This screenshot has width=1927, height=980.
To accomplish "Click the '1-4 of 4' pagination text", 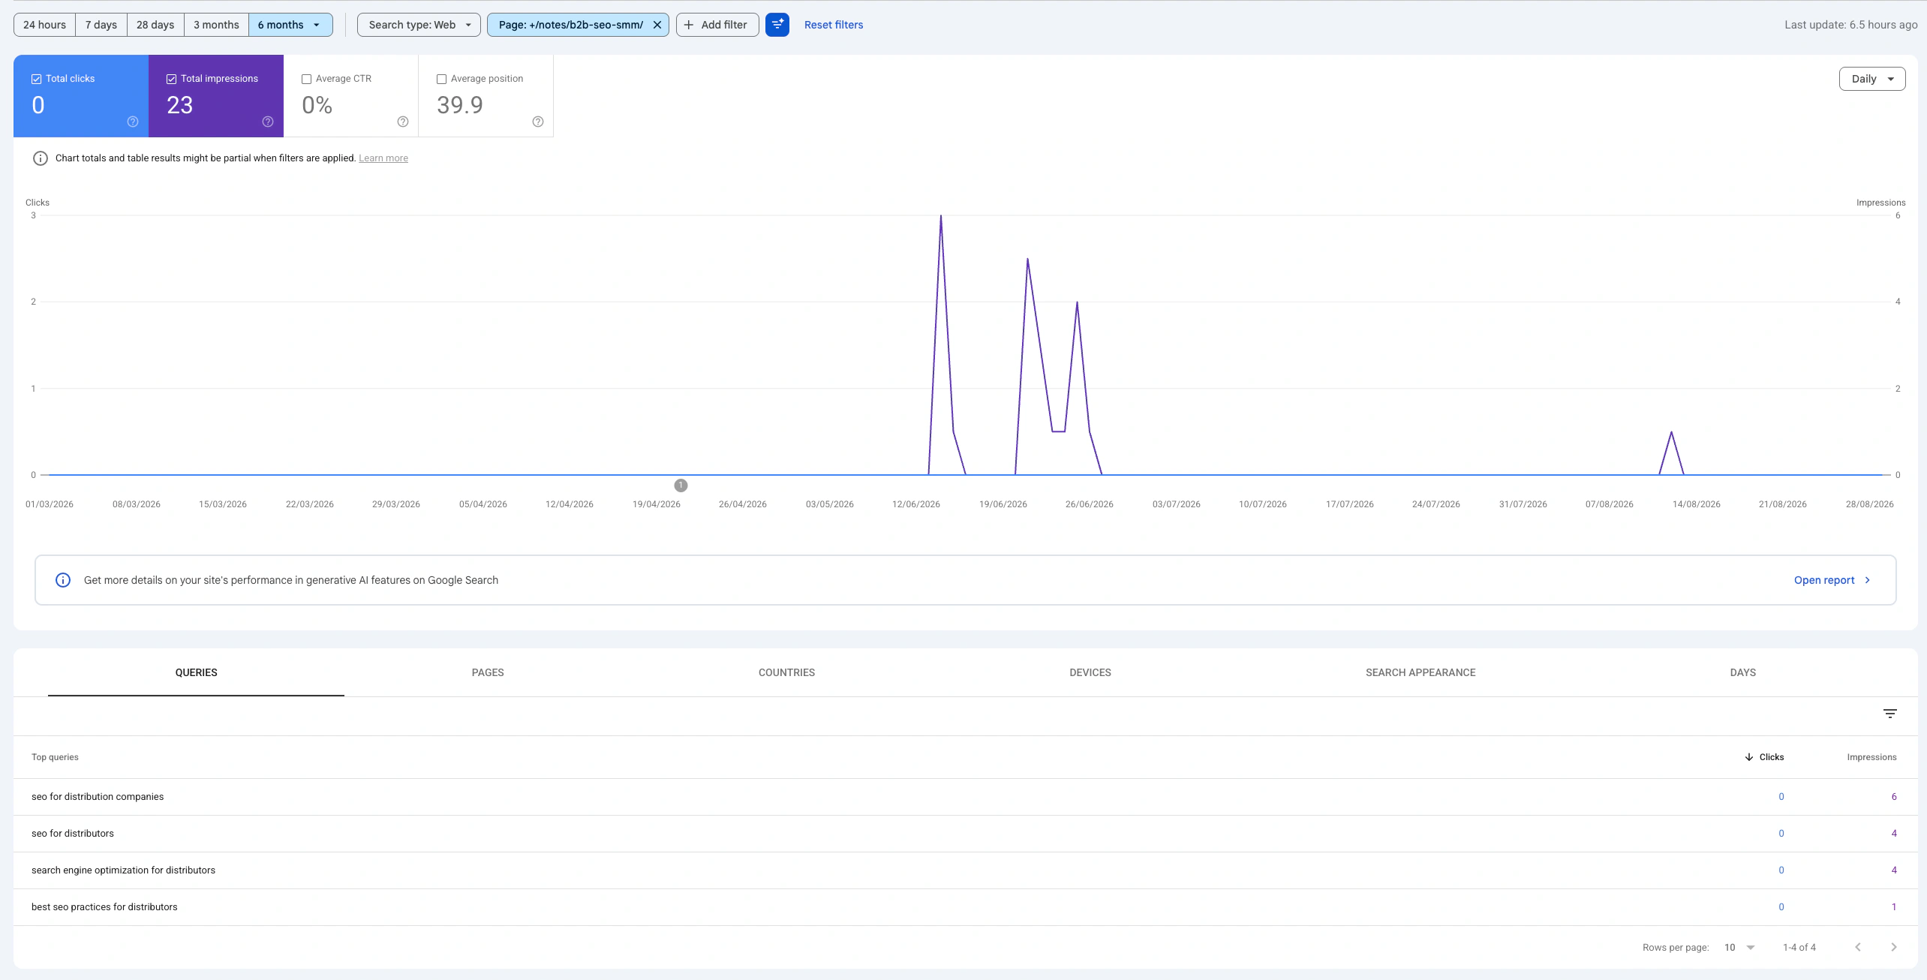I will click(1799, 947).
